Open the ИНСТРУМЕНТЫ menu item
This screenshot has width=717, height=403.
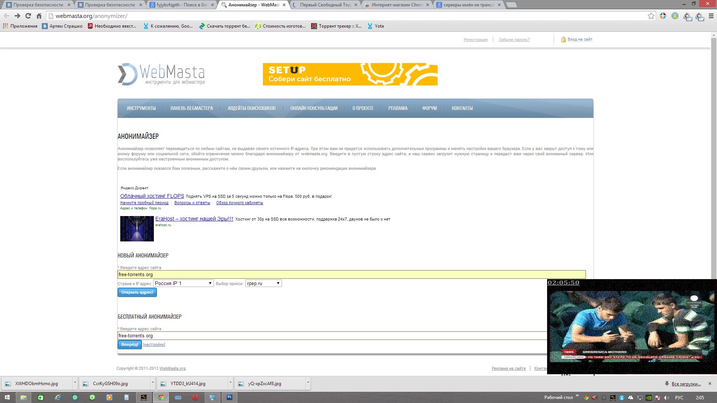[141, 108]
